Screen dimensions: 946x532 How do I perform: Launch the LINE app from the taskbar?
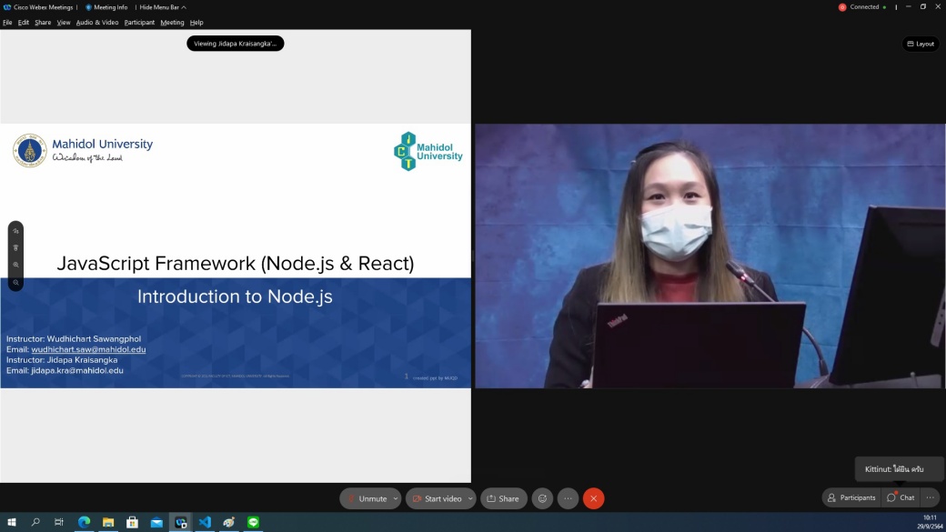click(254, 522)
